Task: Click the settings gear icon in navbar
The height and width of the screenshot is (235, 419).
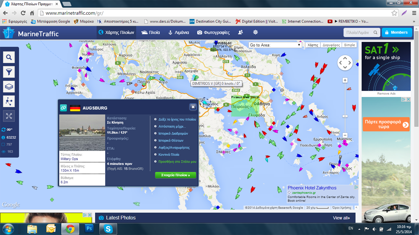Action: (x=256, y=32)
